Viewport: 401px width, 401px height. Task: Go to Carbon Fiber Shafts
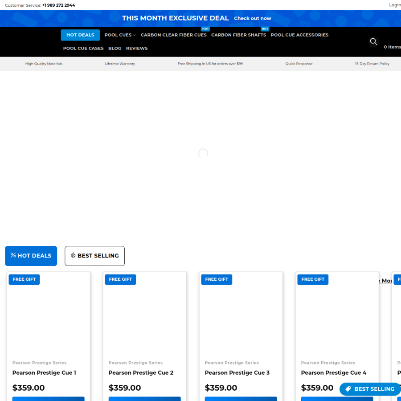point(239,35)
